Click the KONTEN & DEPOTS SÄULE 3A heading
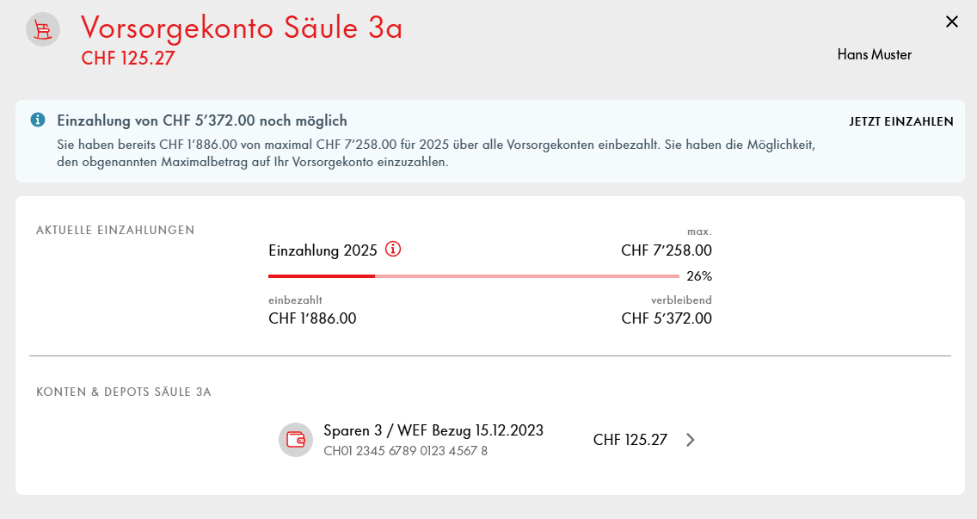 [x=123, y=392]
